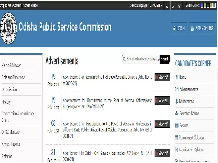
Task: Open History in left menu
Action: click(6, 102)
